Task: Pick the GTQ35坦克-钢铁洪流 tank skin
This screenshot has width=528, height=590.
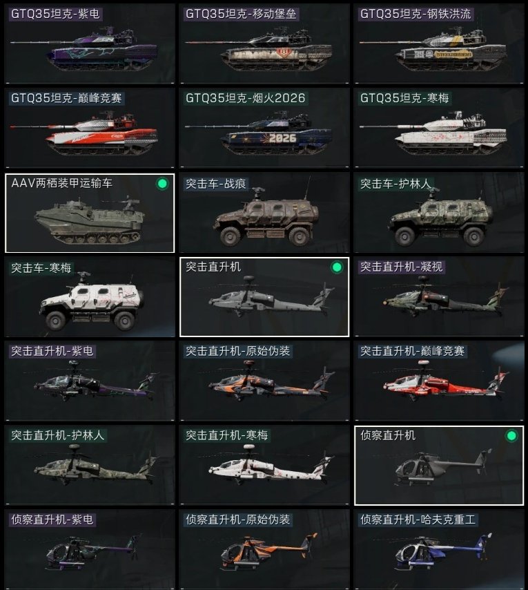Action: [439, 44]
